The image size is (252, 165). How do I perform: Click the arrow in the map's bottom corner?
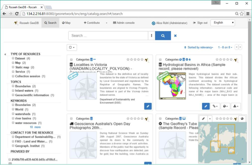(242, 159)
